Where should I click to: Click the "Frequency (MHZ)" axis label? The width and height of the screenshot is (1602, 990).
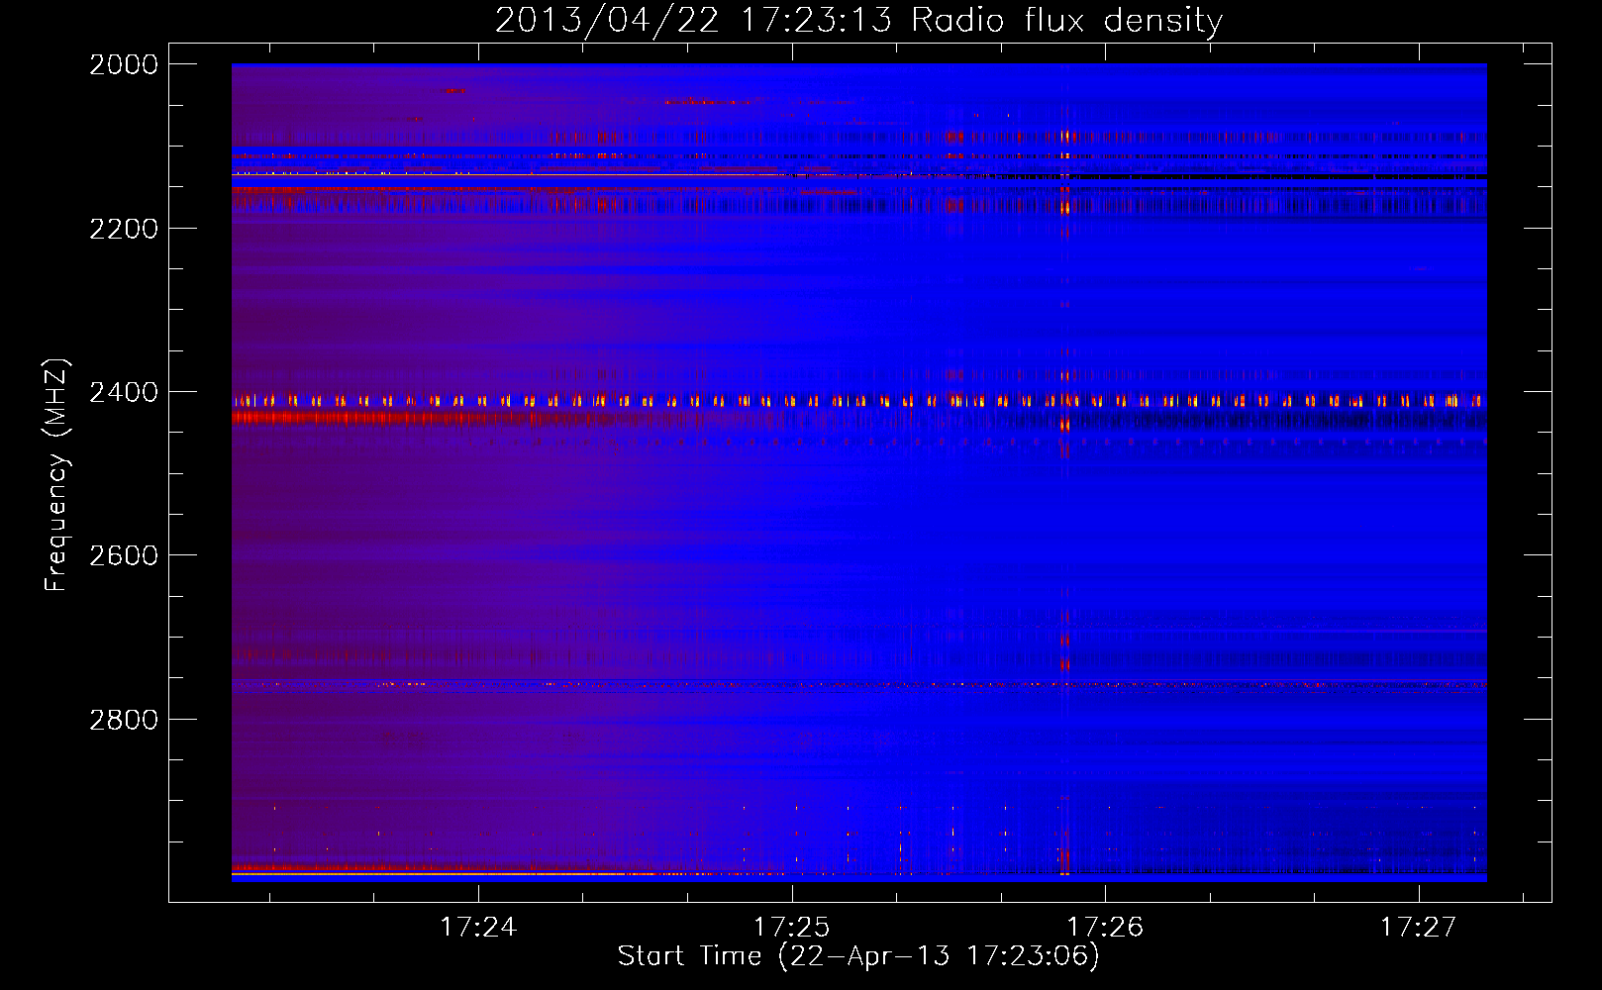[x=56, y=475]
